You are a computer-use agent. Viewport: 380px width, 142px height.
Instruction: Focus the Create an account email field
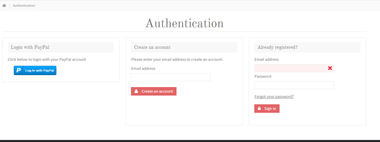171,77
